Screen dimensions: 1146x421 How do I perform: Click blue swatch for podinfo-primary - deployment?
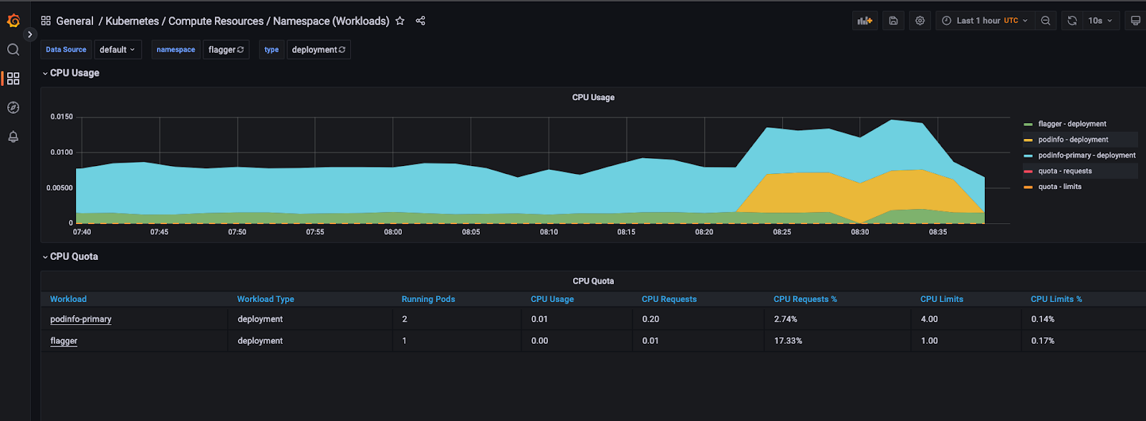coord(1029,156)
